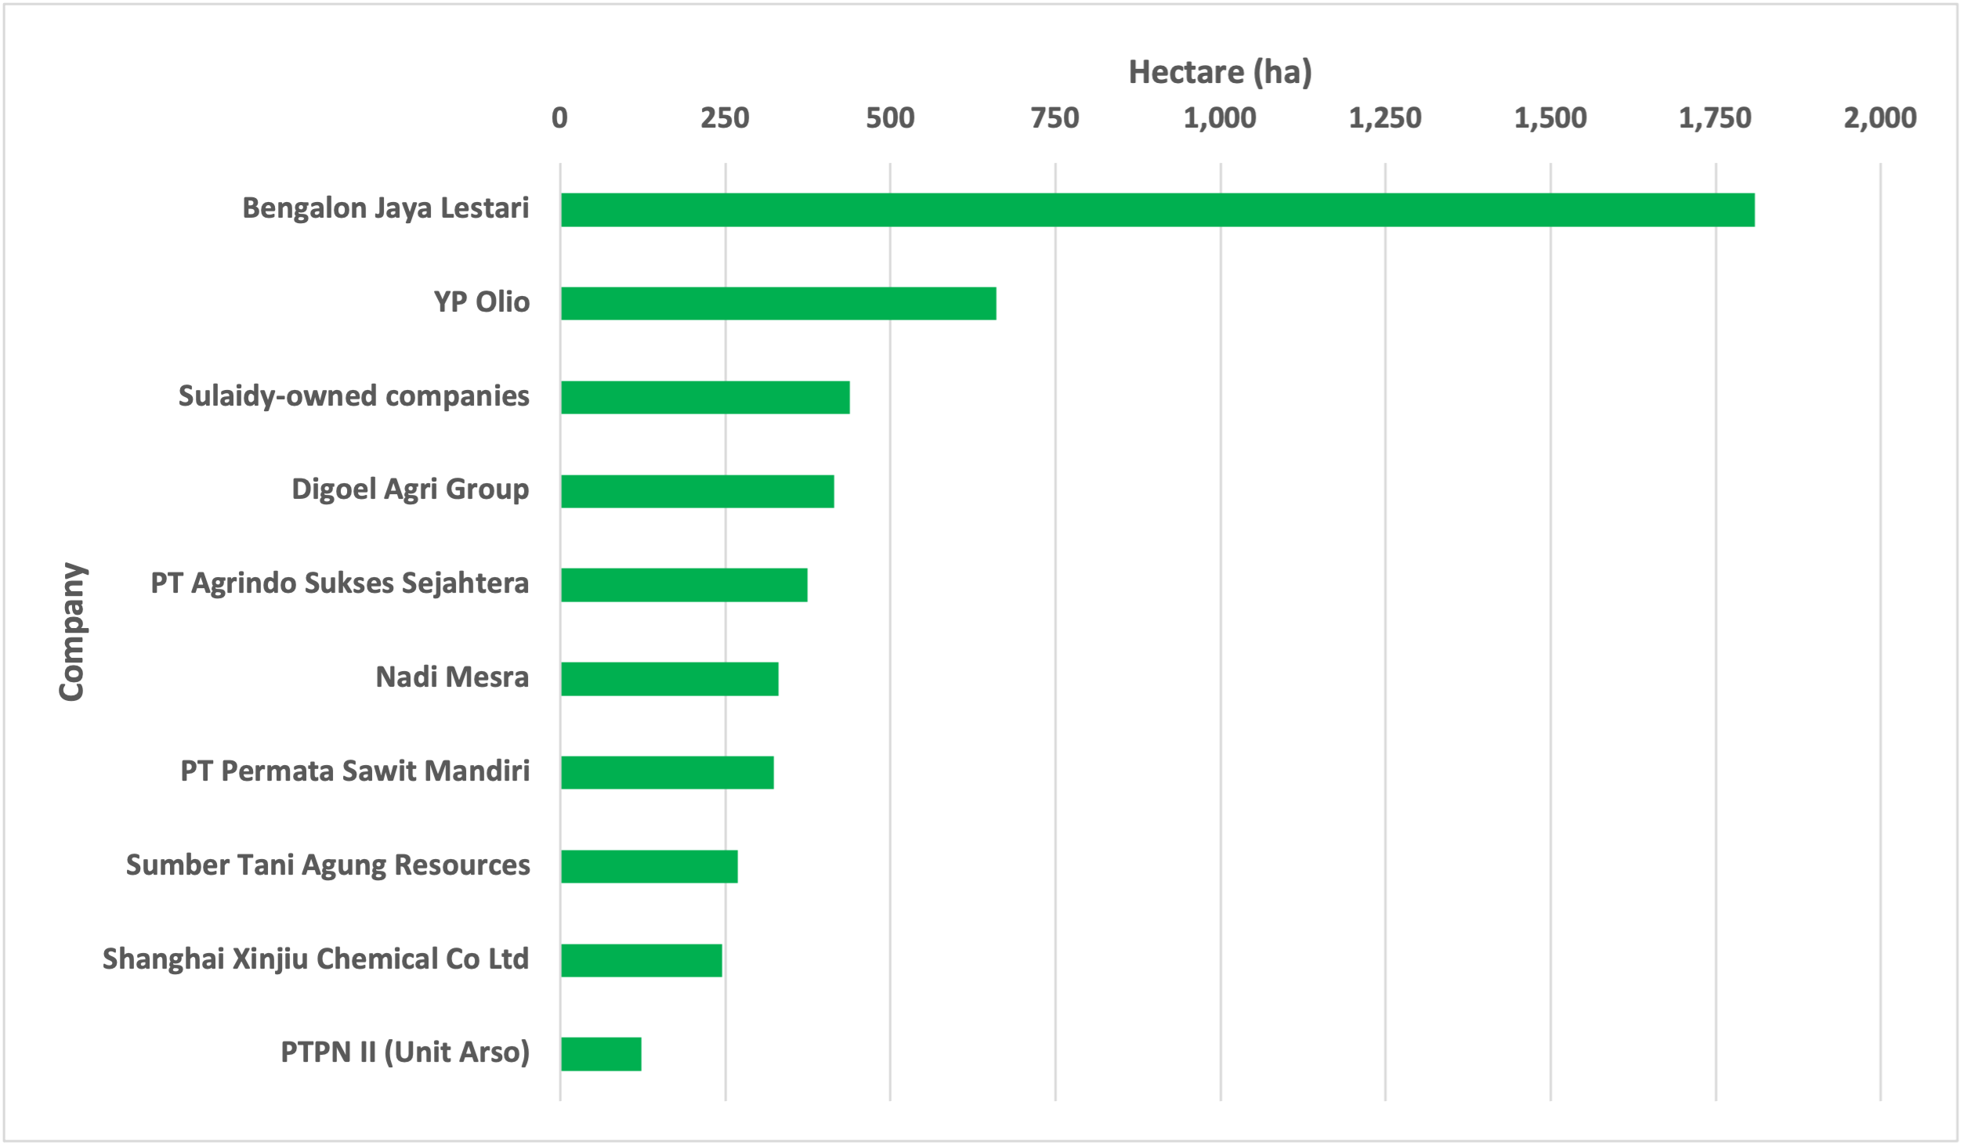This screenshot has width=1964, height=1148.
Task: Click the Sulaidy-owned companies bar
Action: (x=705, y=397)
